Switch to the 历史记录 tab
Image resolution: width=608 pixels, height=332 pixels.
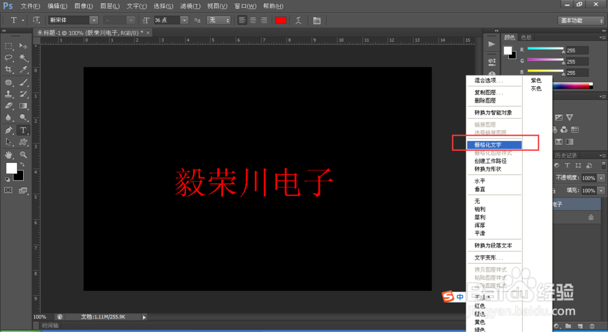coord(565,155)
